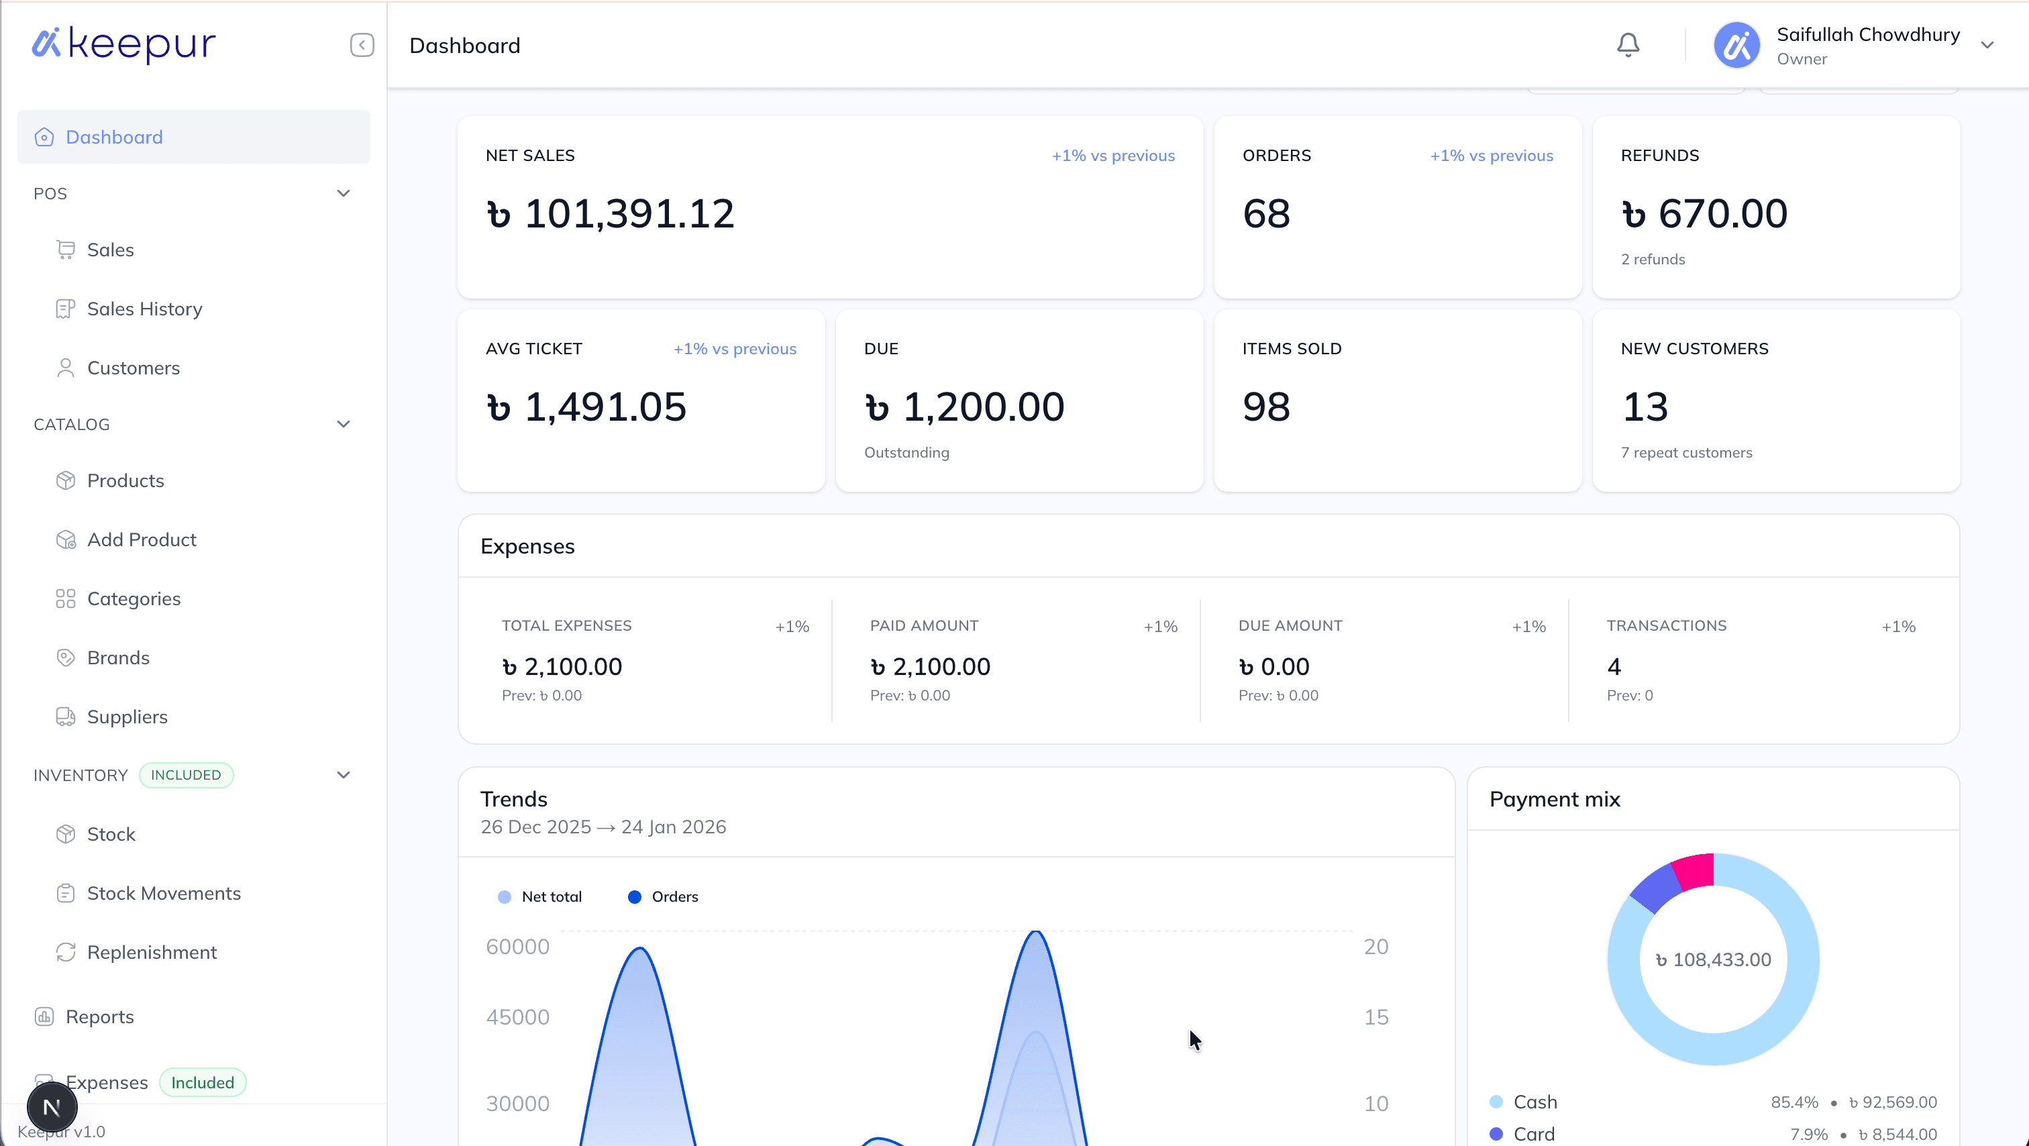The height and width of the screenshot is (1146, 2029).
Task: Click the Replenishment refresh icon
Action: 65,952
